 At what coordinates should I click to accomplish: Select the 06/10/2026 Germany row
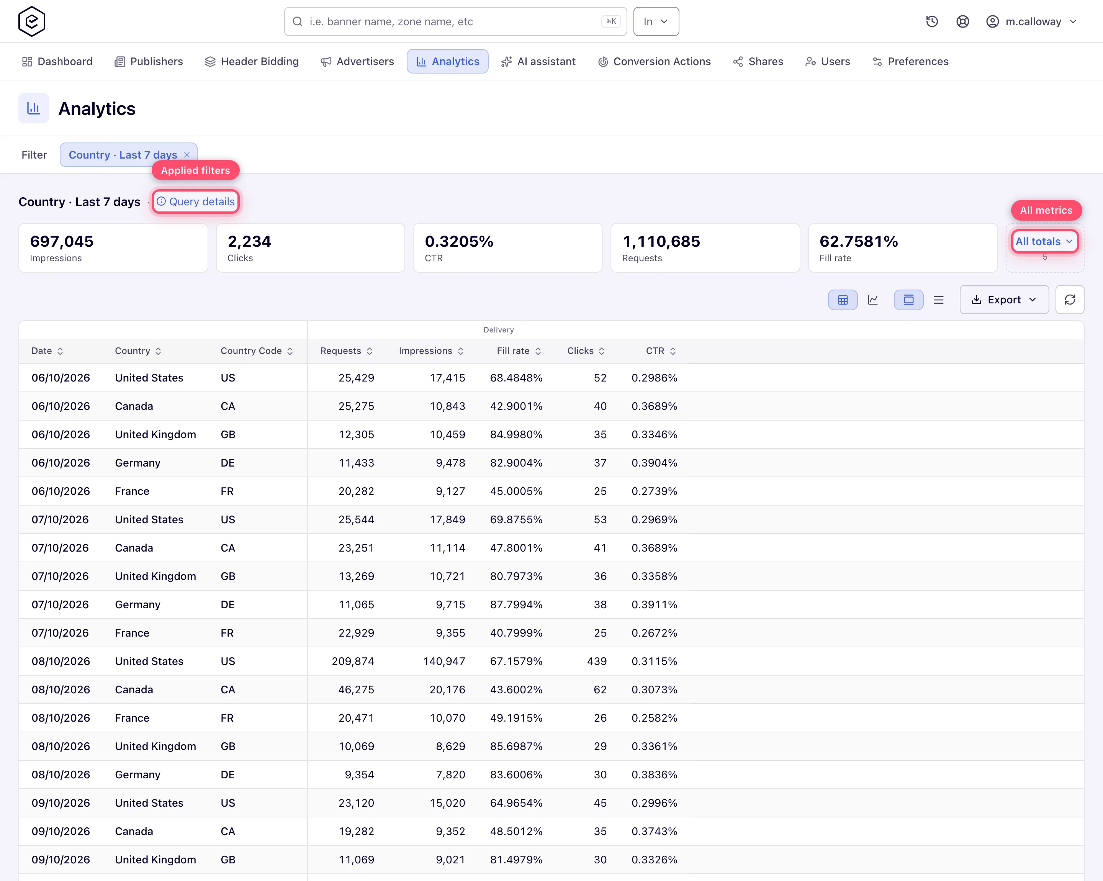tap(551, 462)
